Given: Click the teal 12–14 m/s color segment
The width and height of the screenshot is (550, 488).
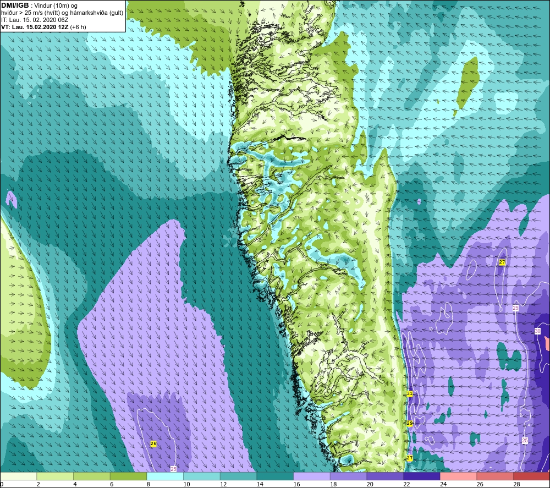Looking at the screenshot, I should pos(238,476).
